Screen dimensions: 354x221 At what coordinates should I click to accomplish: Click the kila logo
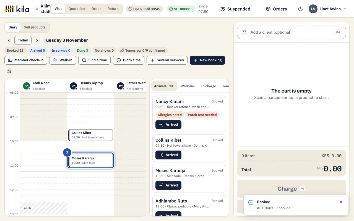(17, 9)
